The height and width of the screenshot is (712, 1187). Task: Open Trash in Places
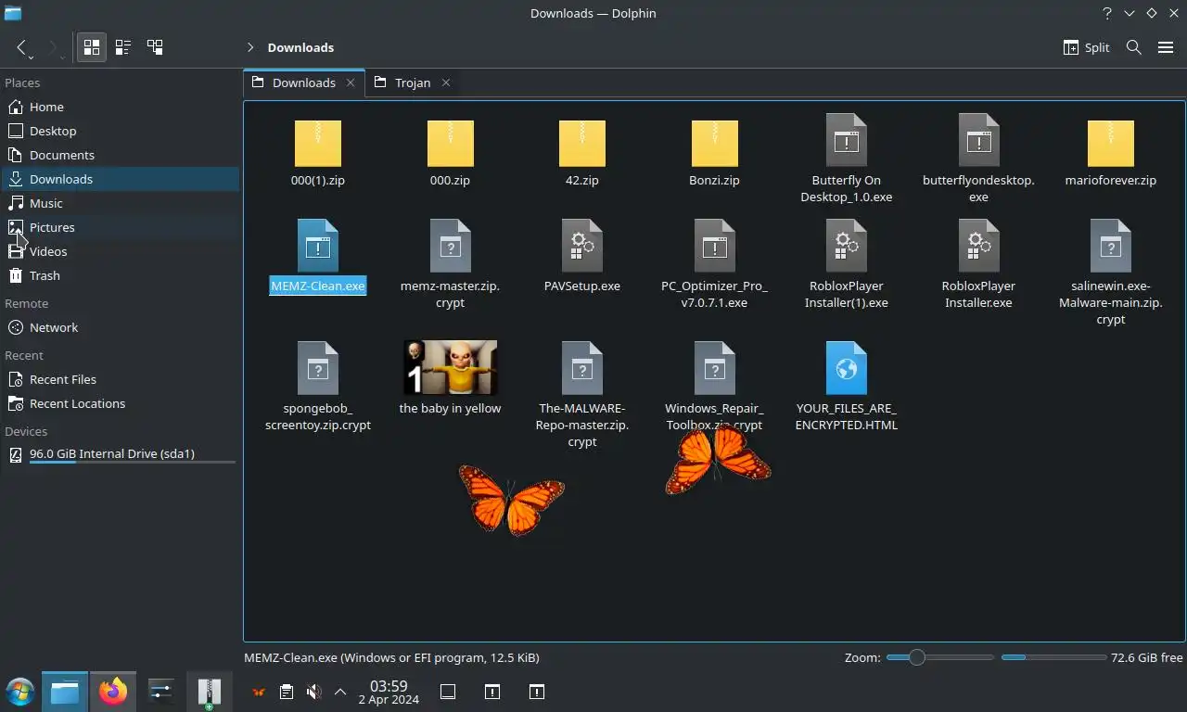pyautogui.click(x=121, y=275)
